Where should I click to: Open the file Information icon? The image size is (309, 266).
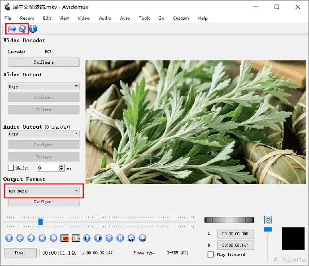point(33,29)
